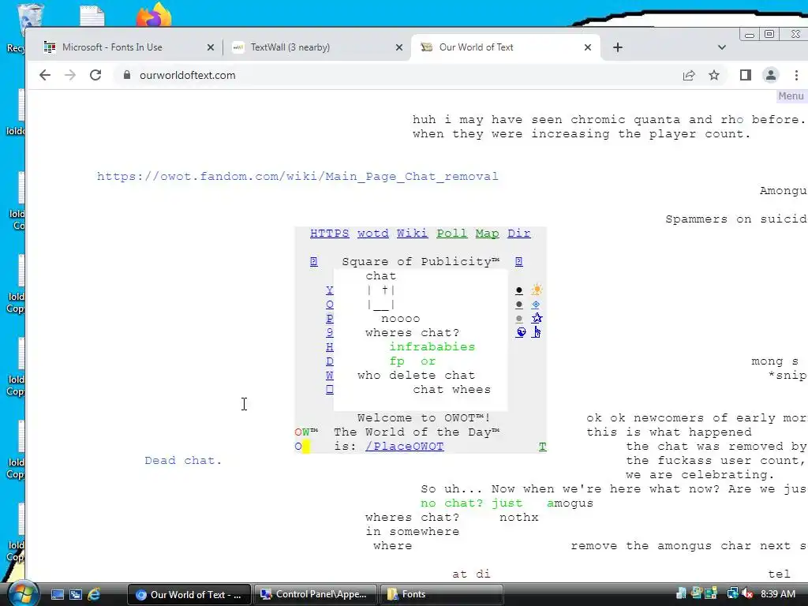Click the boxed icon right of Square of Publicity
The image size is (808, 606).
tap(519, 262)
